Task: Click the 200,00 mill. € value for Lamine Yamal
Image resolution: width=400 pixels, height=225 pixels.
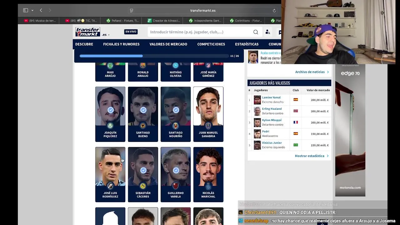Action: point(320,100)
